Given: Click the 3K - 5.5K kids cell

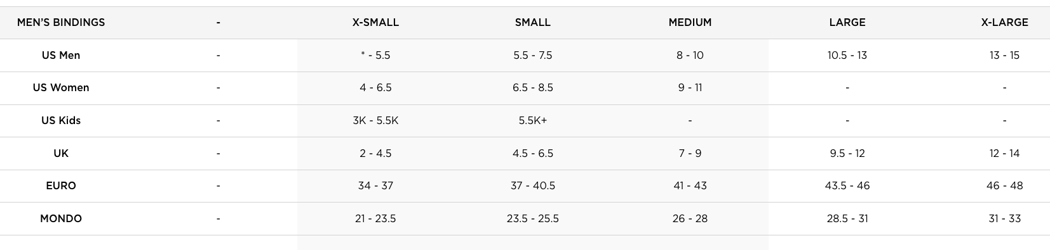Looking at the screenshot, I should [x=375, y=120].
